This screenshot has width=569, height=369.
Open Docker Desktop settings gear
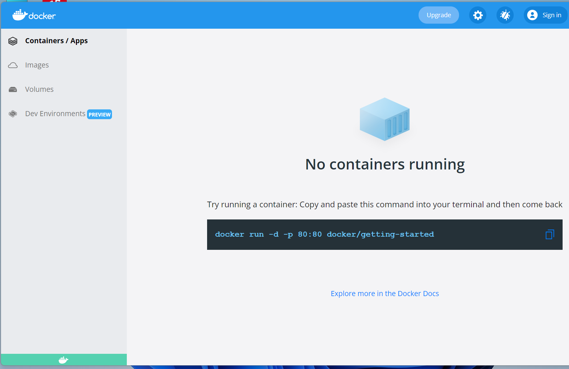[478, 15]
